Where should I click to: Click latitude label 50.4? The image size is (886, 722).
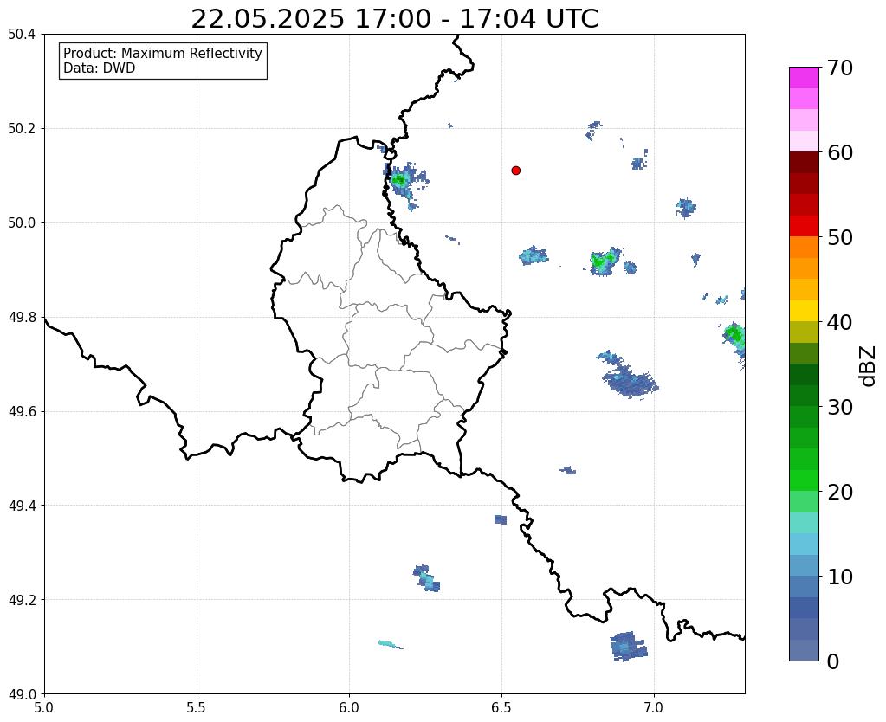coord(22,35)
